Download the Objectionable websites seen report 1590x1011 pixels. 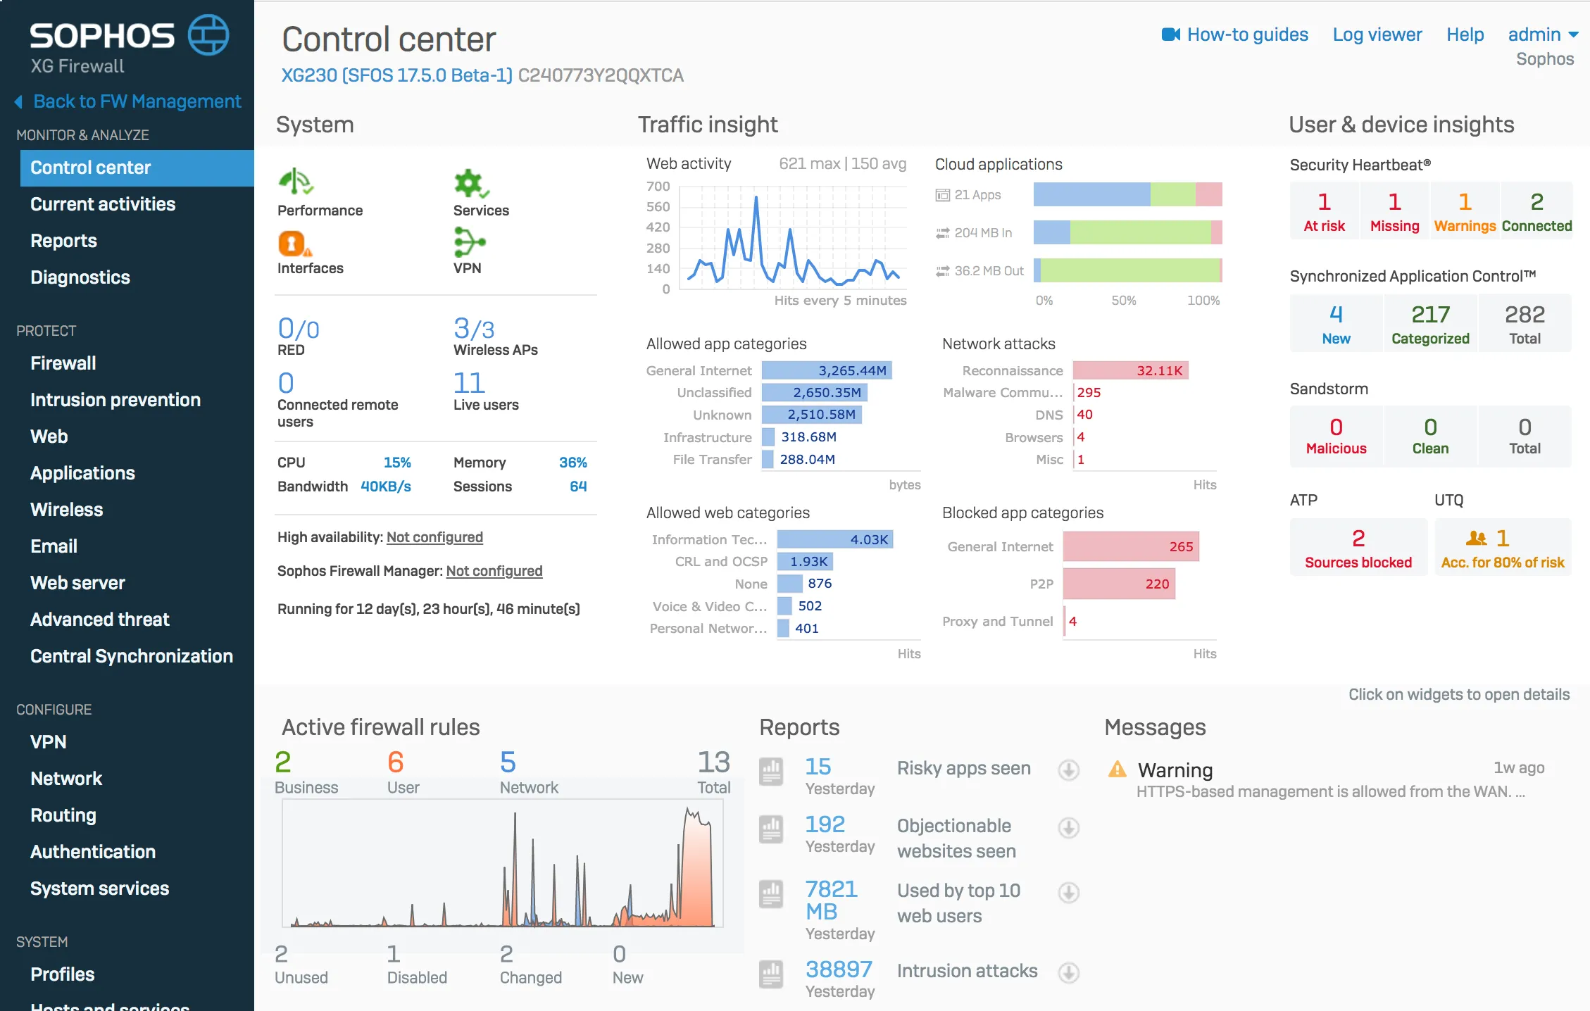pyautogui.click(x=1068, y=828)
